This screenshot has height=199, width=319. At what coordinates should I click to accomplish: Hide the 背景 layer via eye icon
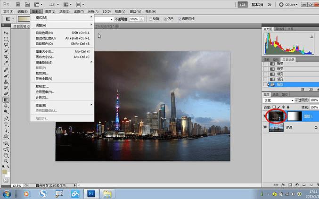coord(265,127)
